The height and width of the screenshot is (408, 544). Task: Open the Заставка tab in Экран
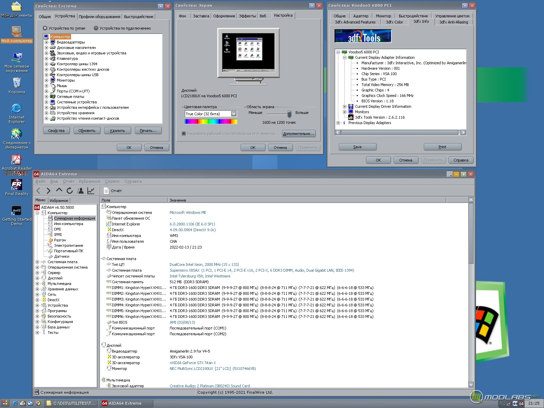pos(201,16)
